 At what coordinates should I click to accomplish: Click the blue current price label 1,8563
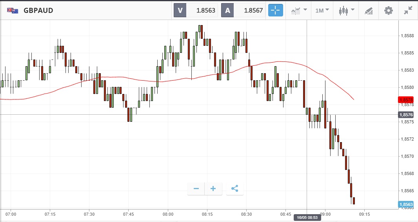click(x=405, y=204)
